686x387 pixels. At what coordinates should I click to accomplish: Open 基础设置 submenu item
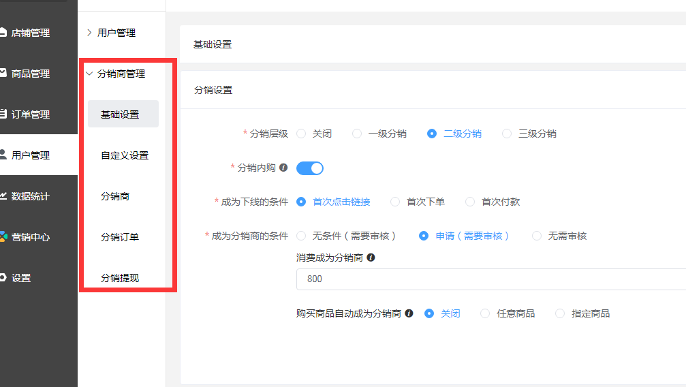coord(123,114)
